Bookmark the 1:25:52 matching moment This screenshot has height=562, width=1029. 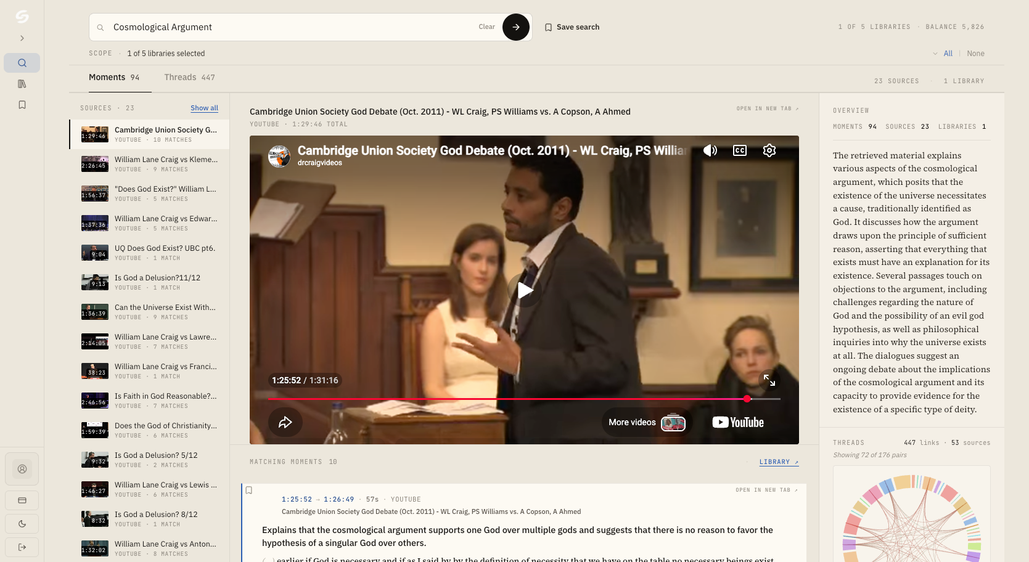249,491
